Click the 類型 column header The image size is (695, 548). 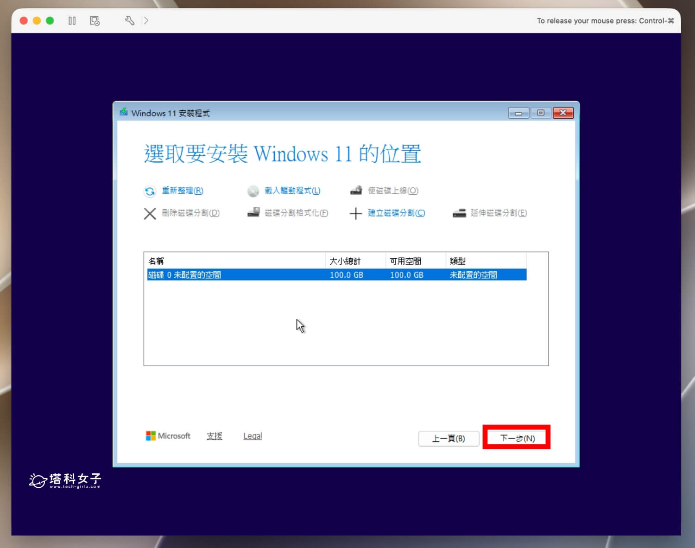click(486, 261)
